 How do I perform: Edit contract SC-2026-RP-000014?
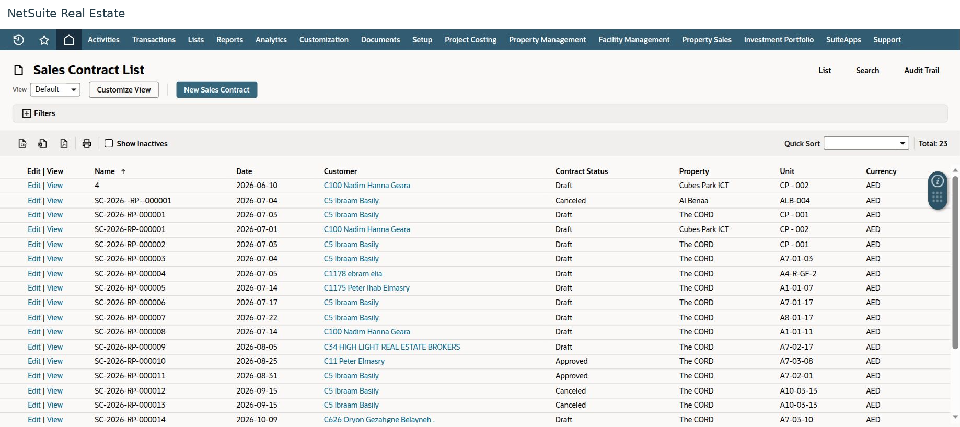(34, 420)
